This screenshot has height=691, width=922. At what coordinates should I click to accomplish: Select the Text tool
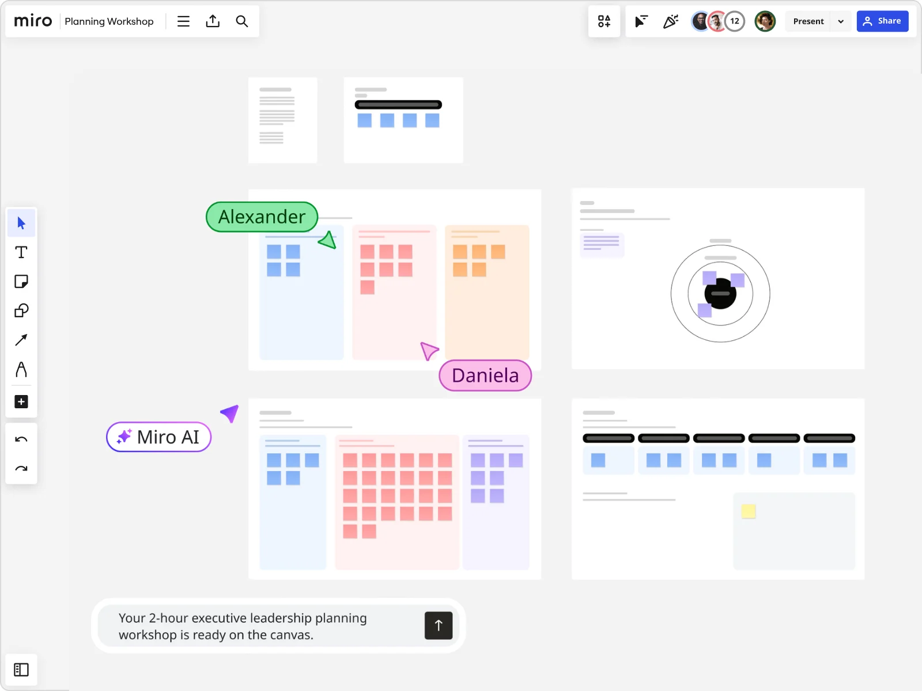pos(21,252)
